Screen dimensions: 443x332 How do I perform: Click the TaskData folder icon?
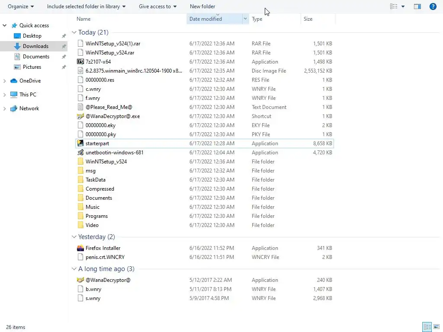[x=80, y=179]
